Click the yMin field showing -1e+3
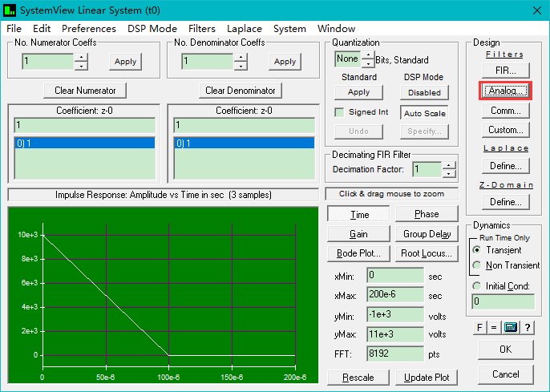This screenshot has height=392, width=550. [395, 314]
